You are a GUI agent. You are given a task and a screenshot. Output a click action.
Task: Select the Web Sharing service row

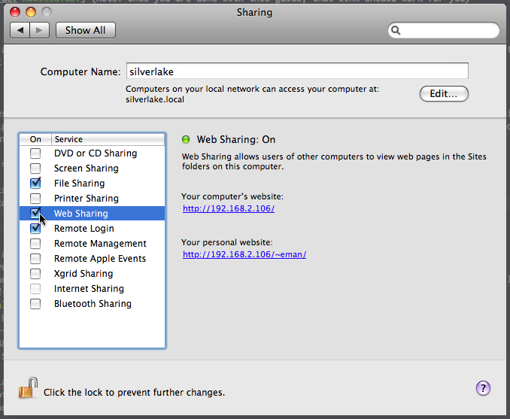[x=92, y=213]
